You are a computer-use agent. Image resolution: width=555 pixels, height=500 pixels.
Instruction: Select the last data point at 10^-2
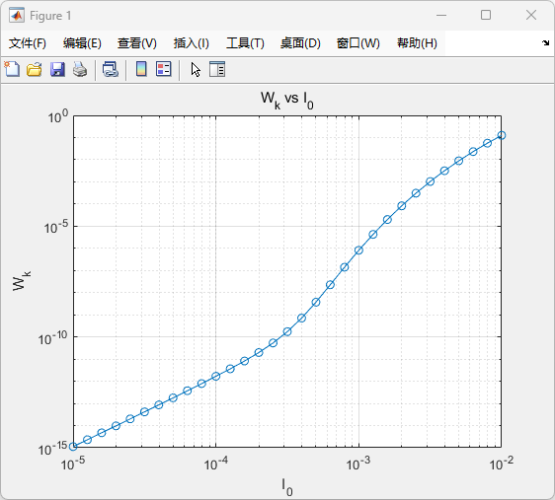pyautogui.click(x=502, y=135)
